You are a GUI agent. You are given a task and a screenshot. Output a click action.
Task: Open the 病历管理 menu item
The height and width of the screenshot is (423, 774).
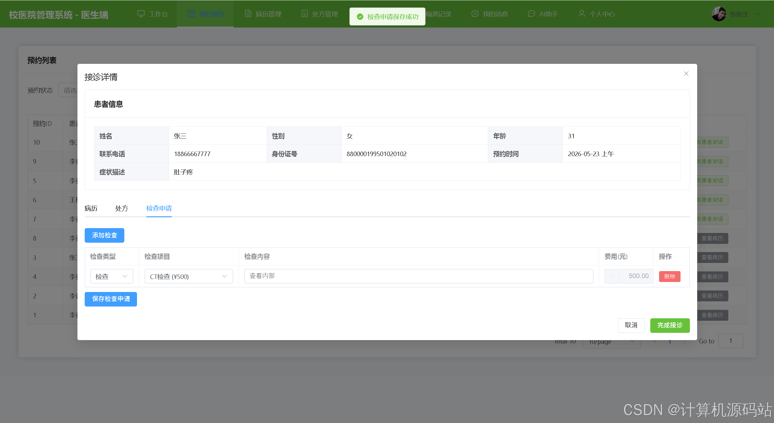tap(263, 14)
